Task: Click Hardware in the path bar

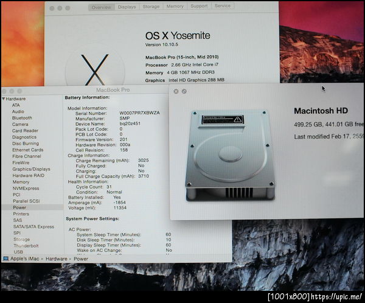Action: pos(57,259)
